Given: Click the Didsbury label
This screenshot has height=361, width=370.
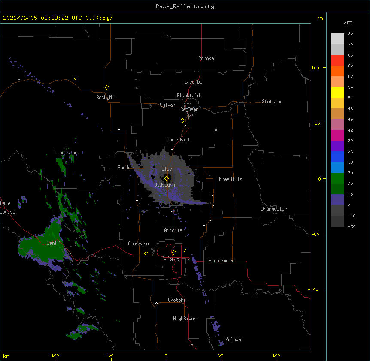Looking at the screenshot, I should coord(165,185).
